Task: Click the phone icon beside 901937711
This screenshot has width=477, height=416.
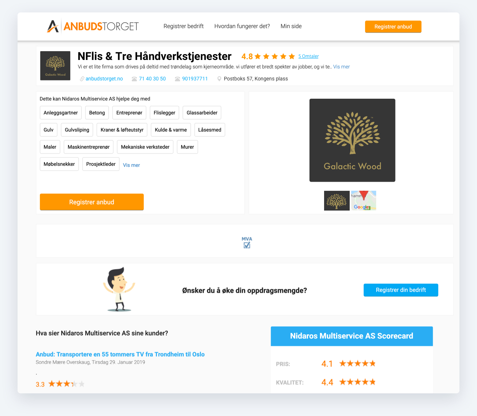Action: tap(177, 79)
